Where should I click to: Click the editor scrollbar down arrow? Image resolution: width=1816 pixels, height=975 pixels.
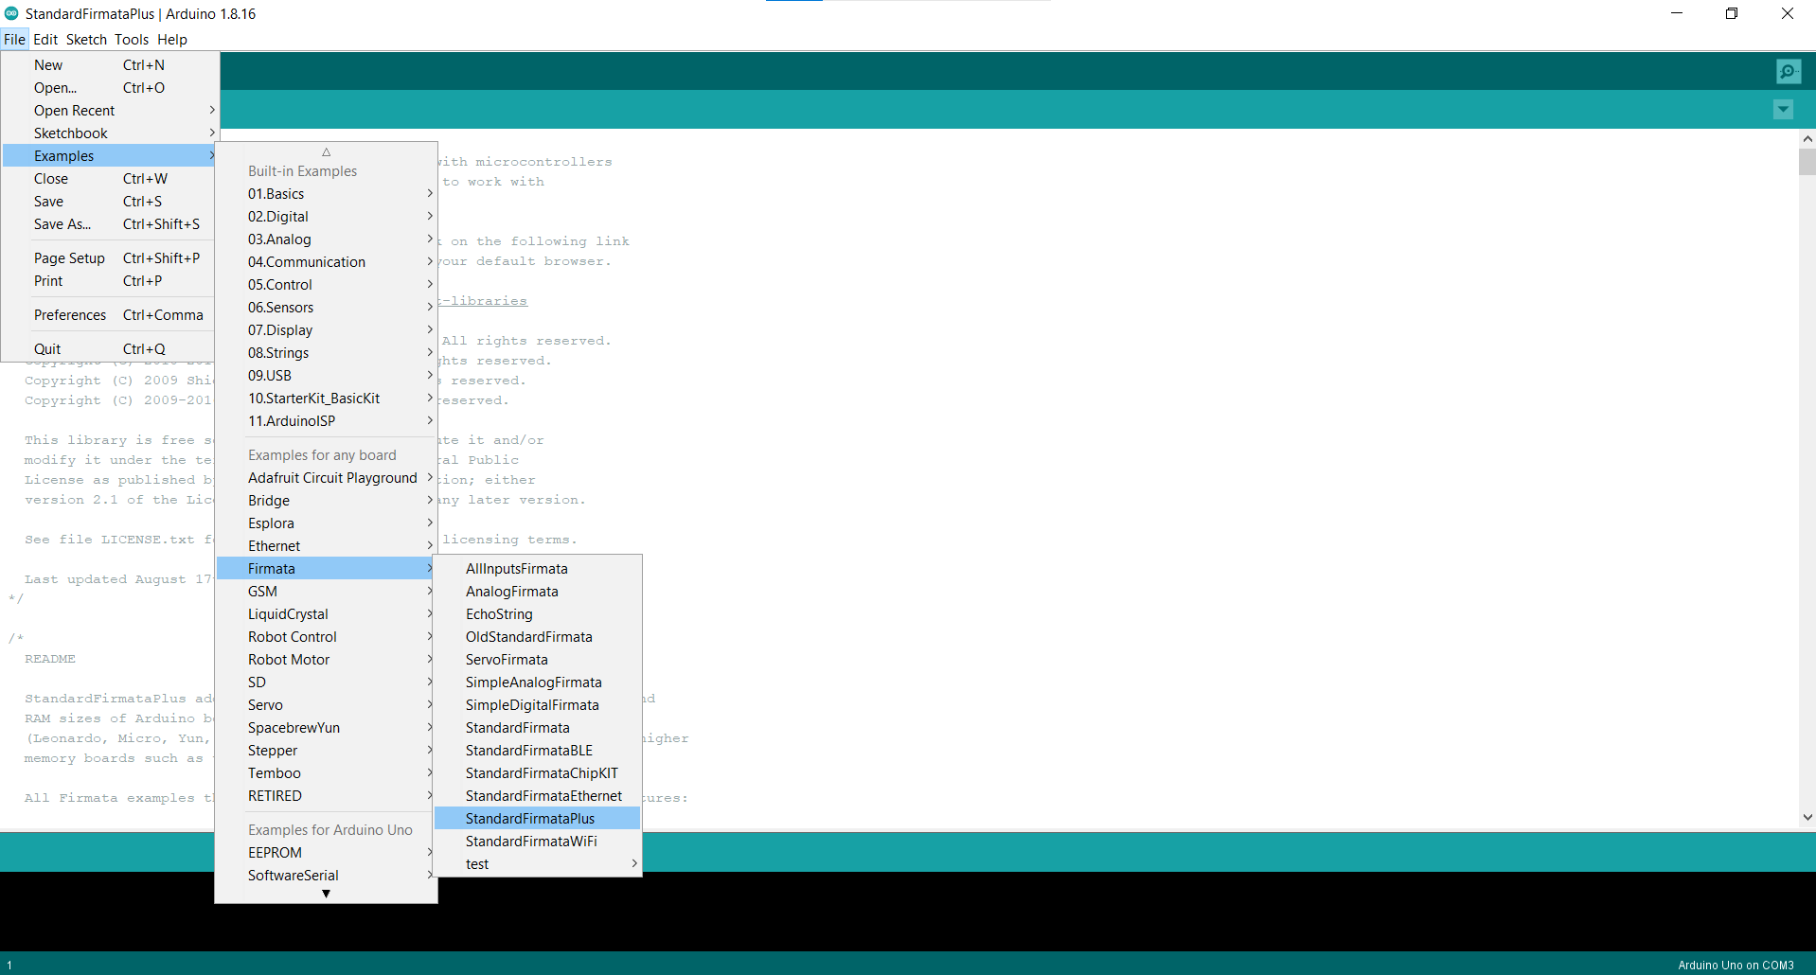(1807, 817)
